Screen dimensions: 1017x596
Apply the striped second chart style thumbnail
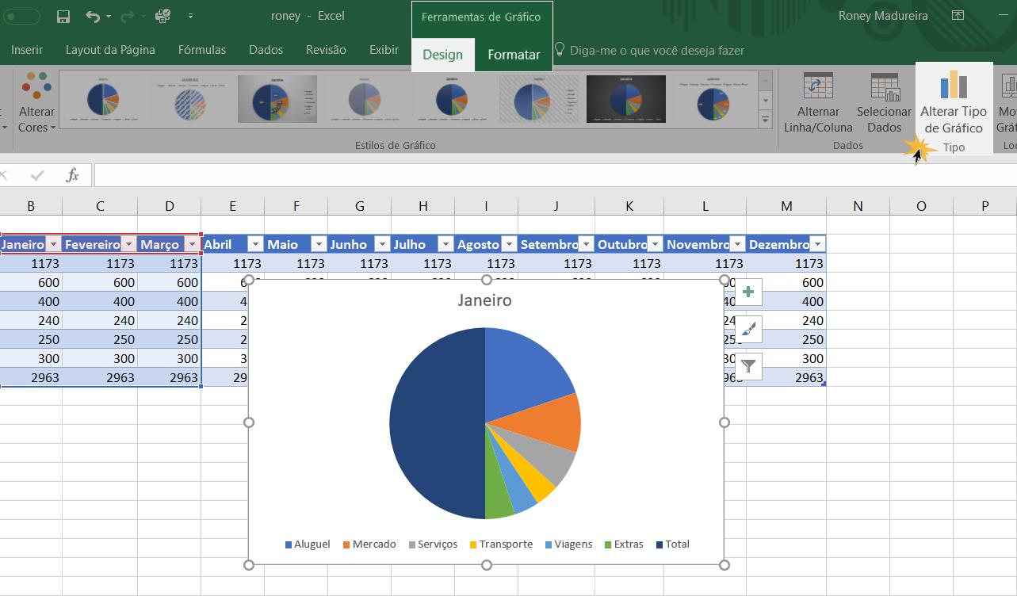click(190, 99)
